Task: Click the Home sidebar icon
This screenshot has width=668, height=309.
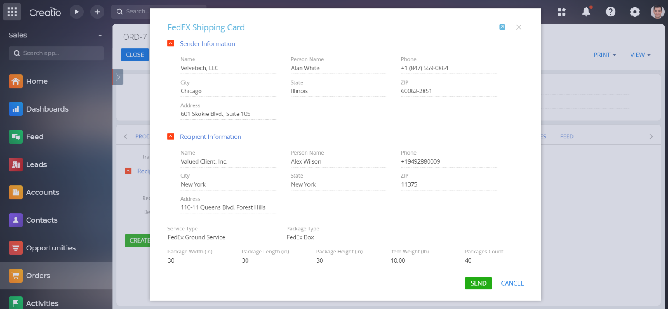Action: [16, 81]
